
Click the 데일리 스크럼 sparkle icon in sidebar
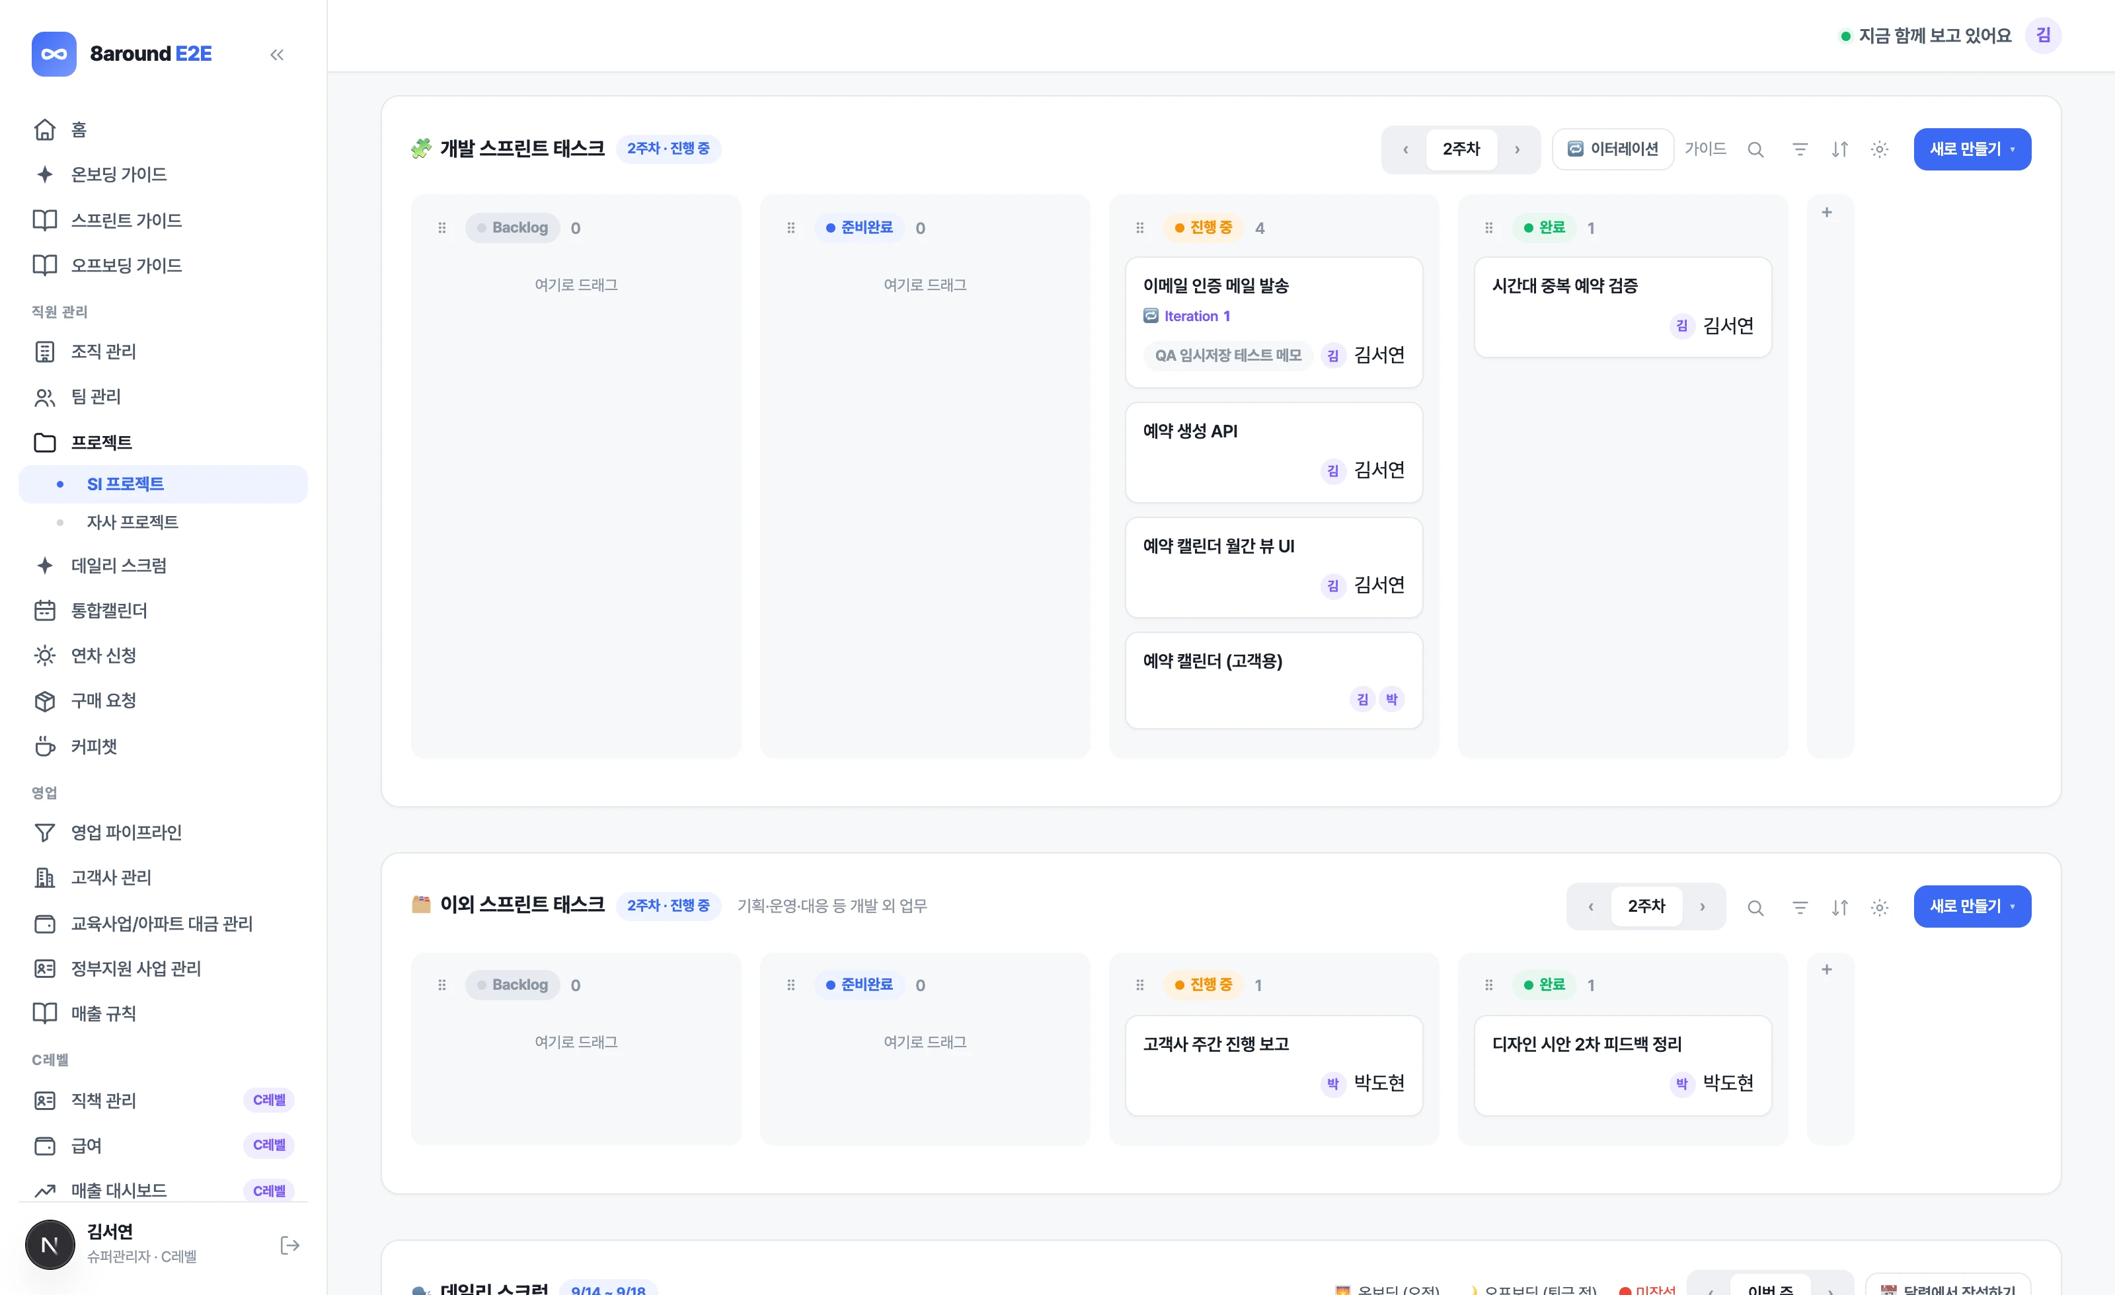[x=45, y=566]
